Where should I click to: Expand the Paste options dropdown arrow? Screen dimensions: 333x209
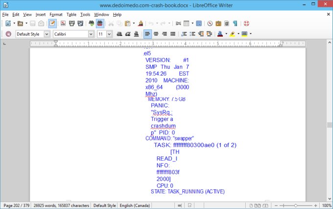pyautogui.click(x=134, y=24)
